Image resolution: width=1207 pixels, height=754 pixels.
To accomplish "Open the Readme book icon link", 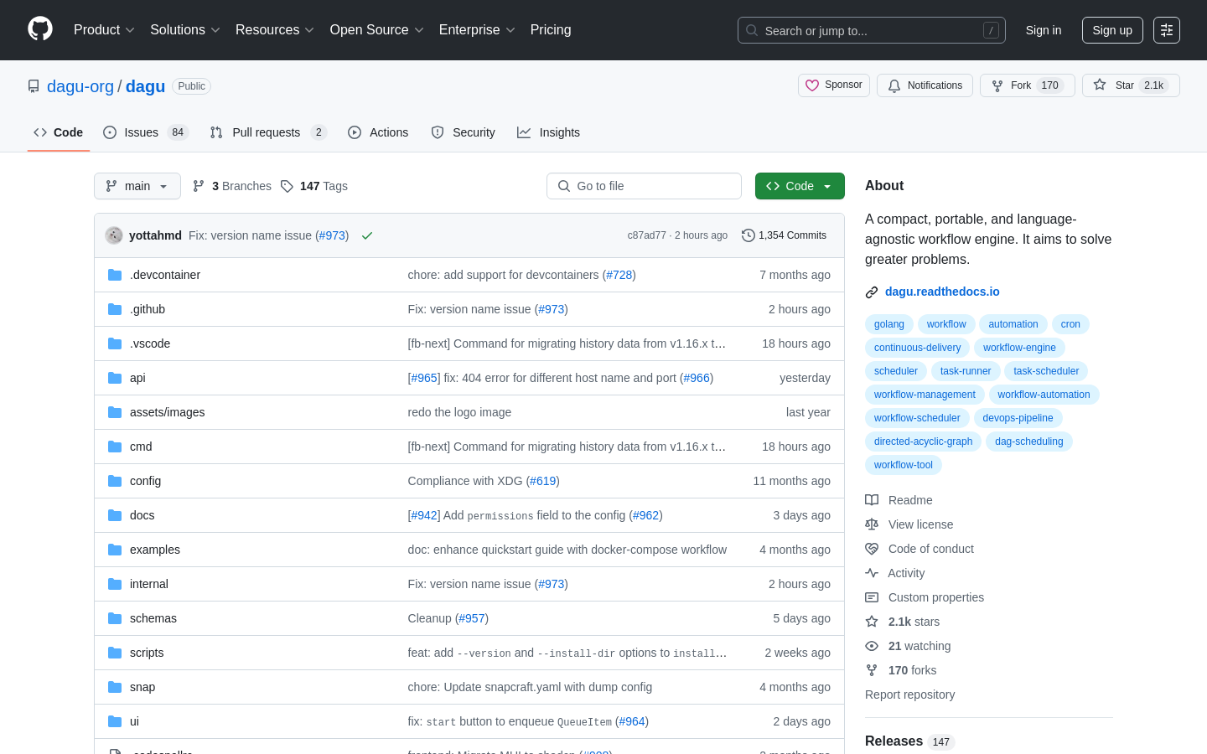I will pyautogui.click(x=872, y=500).
